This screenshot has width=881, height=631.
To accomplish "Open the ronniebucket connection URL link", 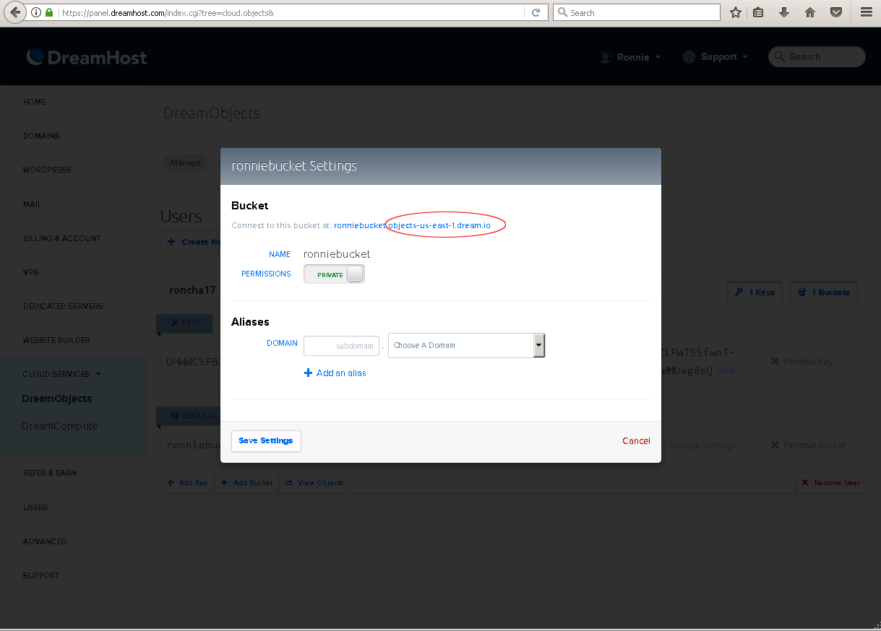I will pyautogui.click(x=412, y=225).
